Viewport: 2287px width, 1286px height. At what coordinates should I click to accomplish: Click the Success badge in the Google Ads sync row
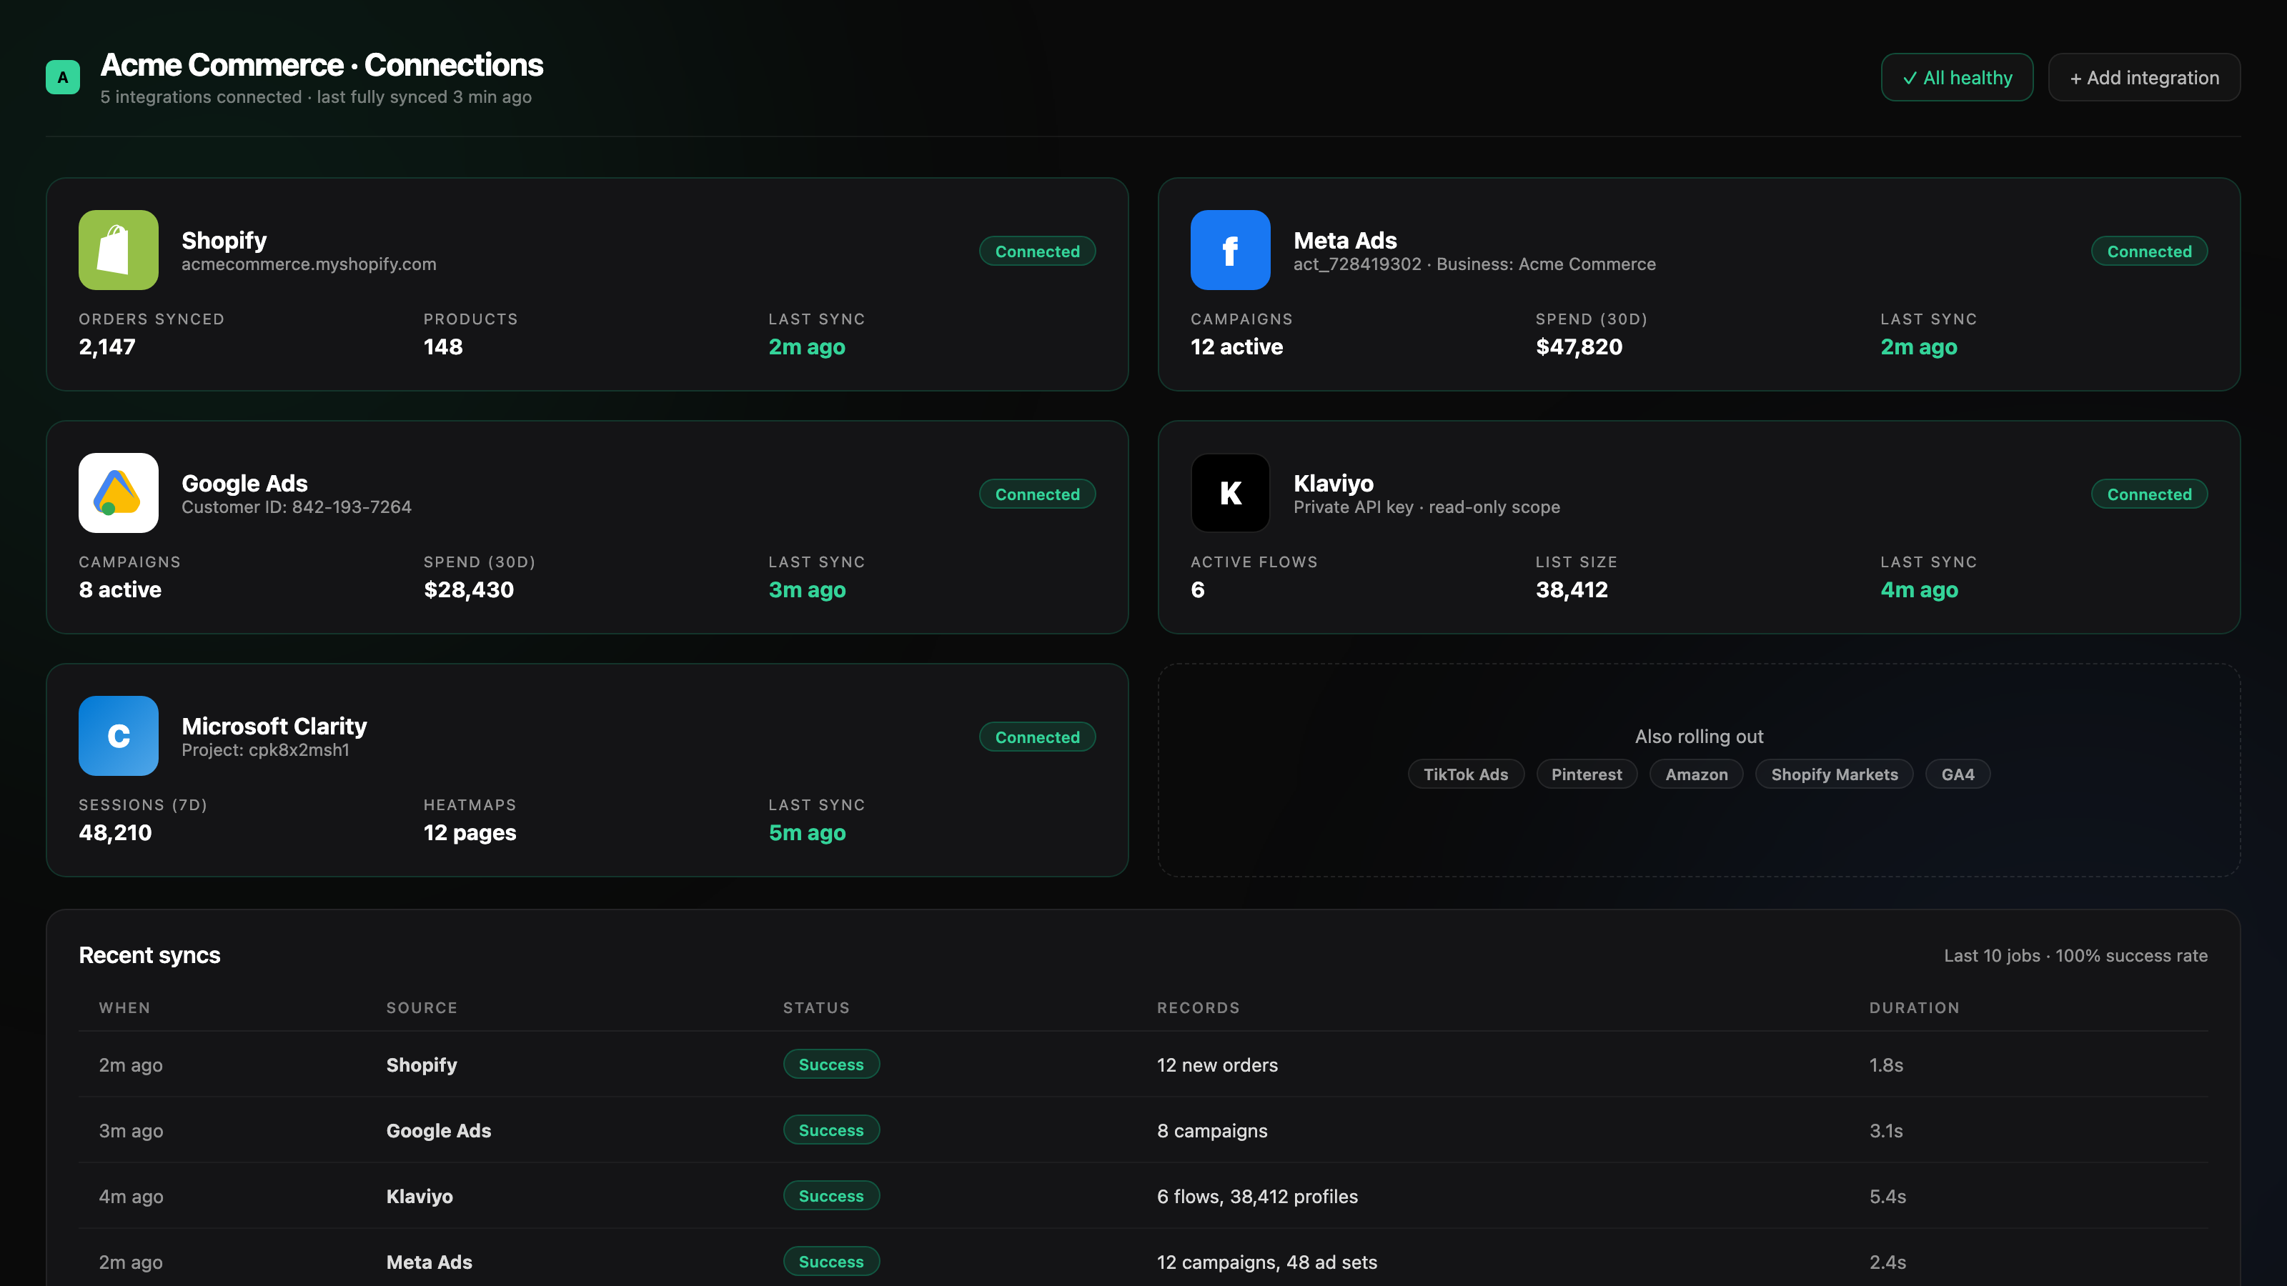(x=831, y=1130)
